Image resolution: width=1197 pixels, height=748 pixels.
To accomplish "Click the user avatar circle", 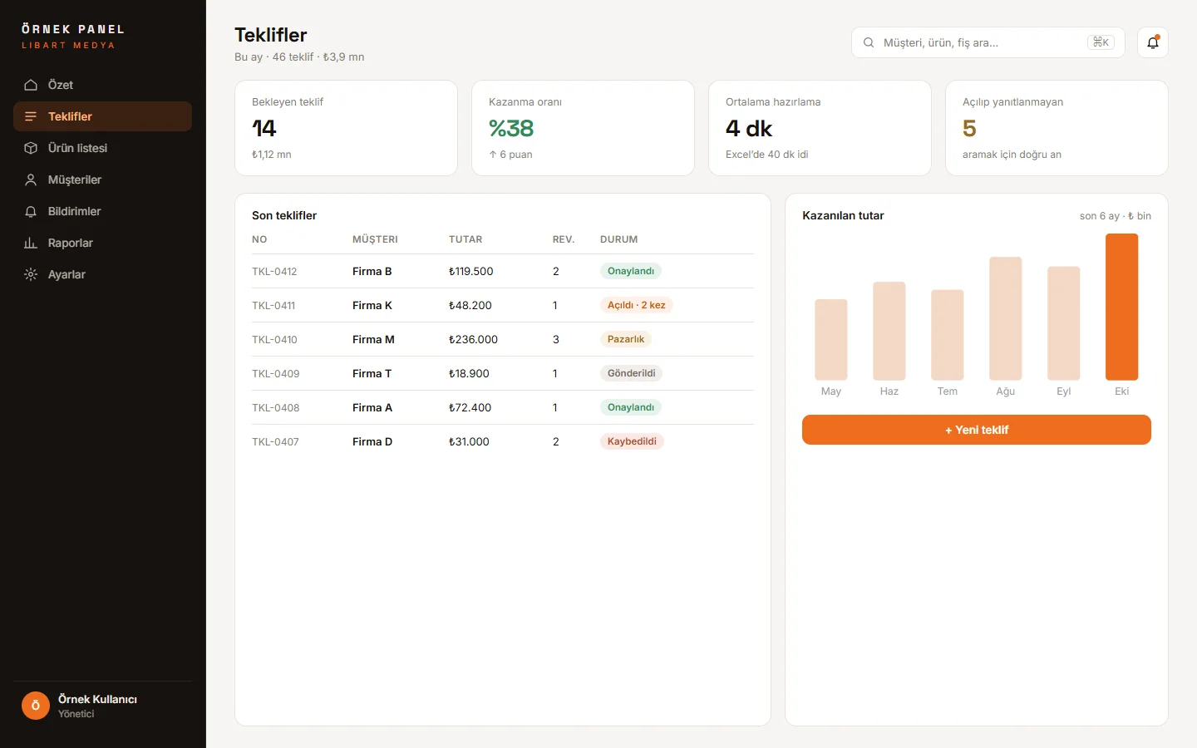I will pyautogui.click(x=36, y=706).
